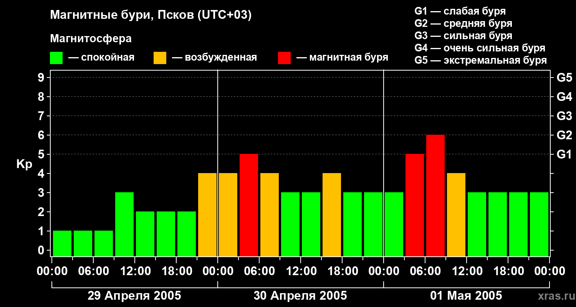The width and height of the screenshot is (576, 307).
Task: Click the '— магнитная буря' legend label
Action: click(342, 58)
